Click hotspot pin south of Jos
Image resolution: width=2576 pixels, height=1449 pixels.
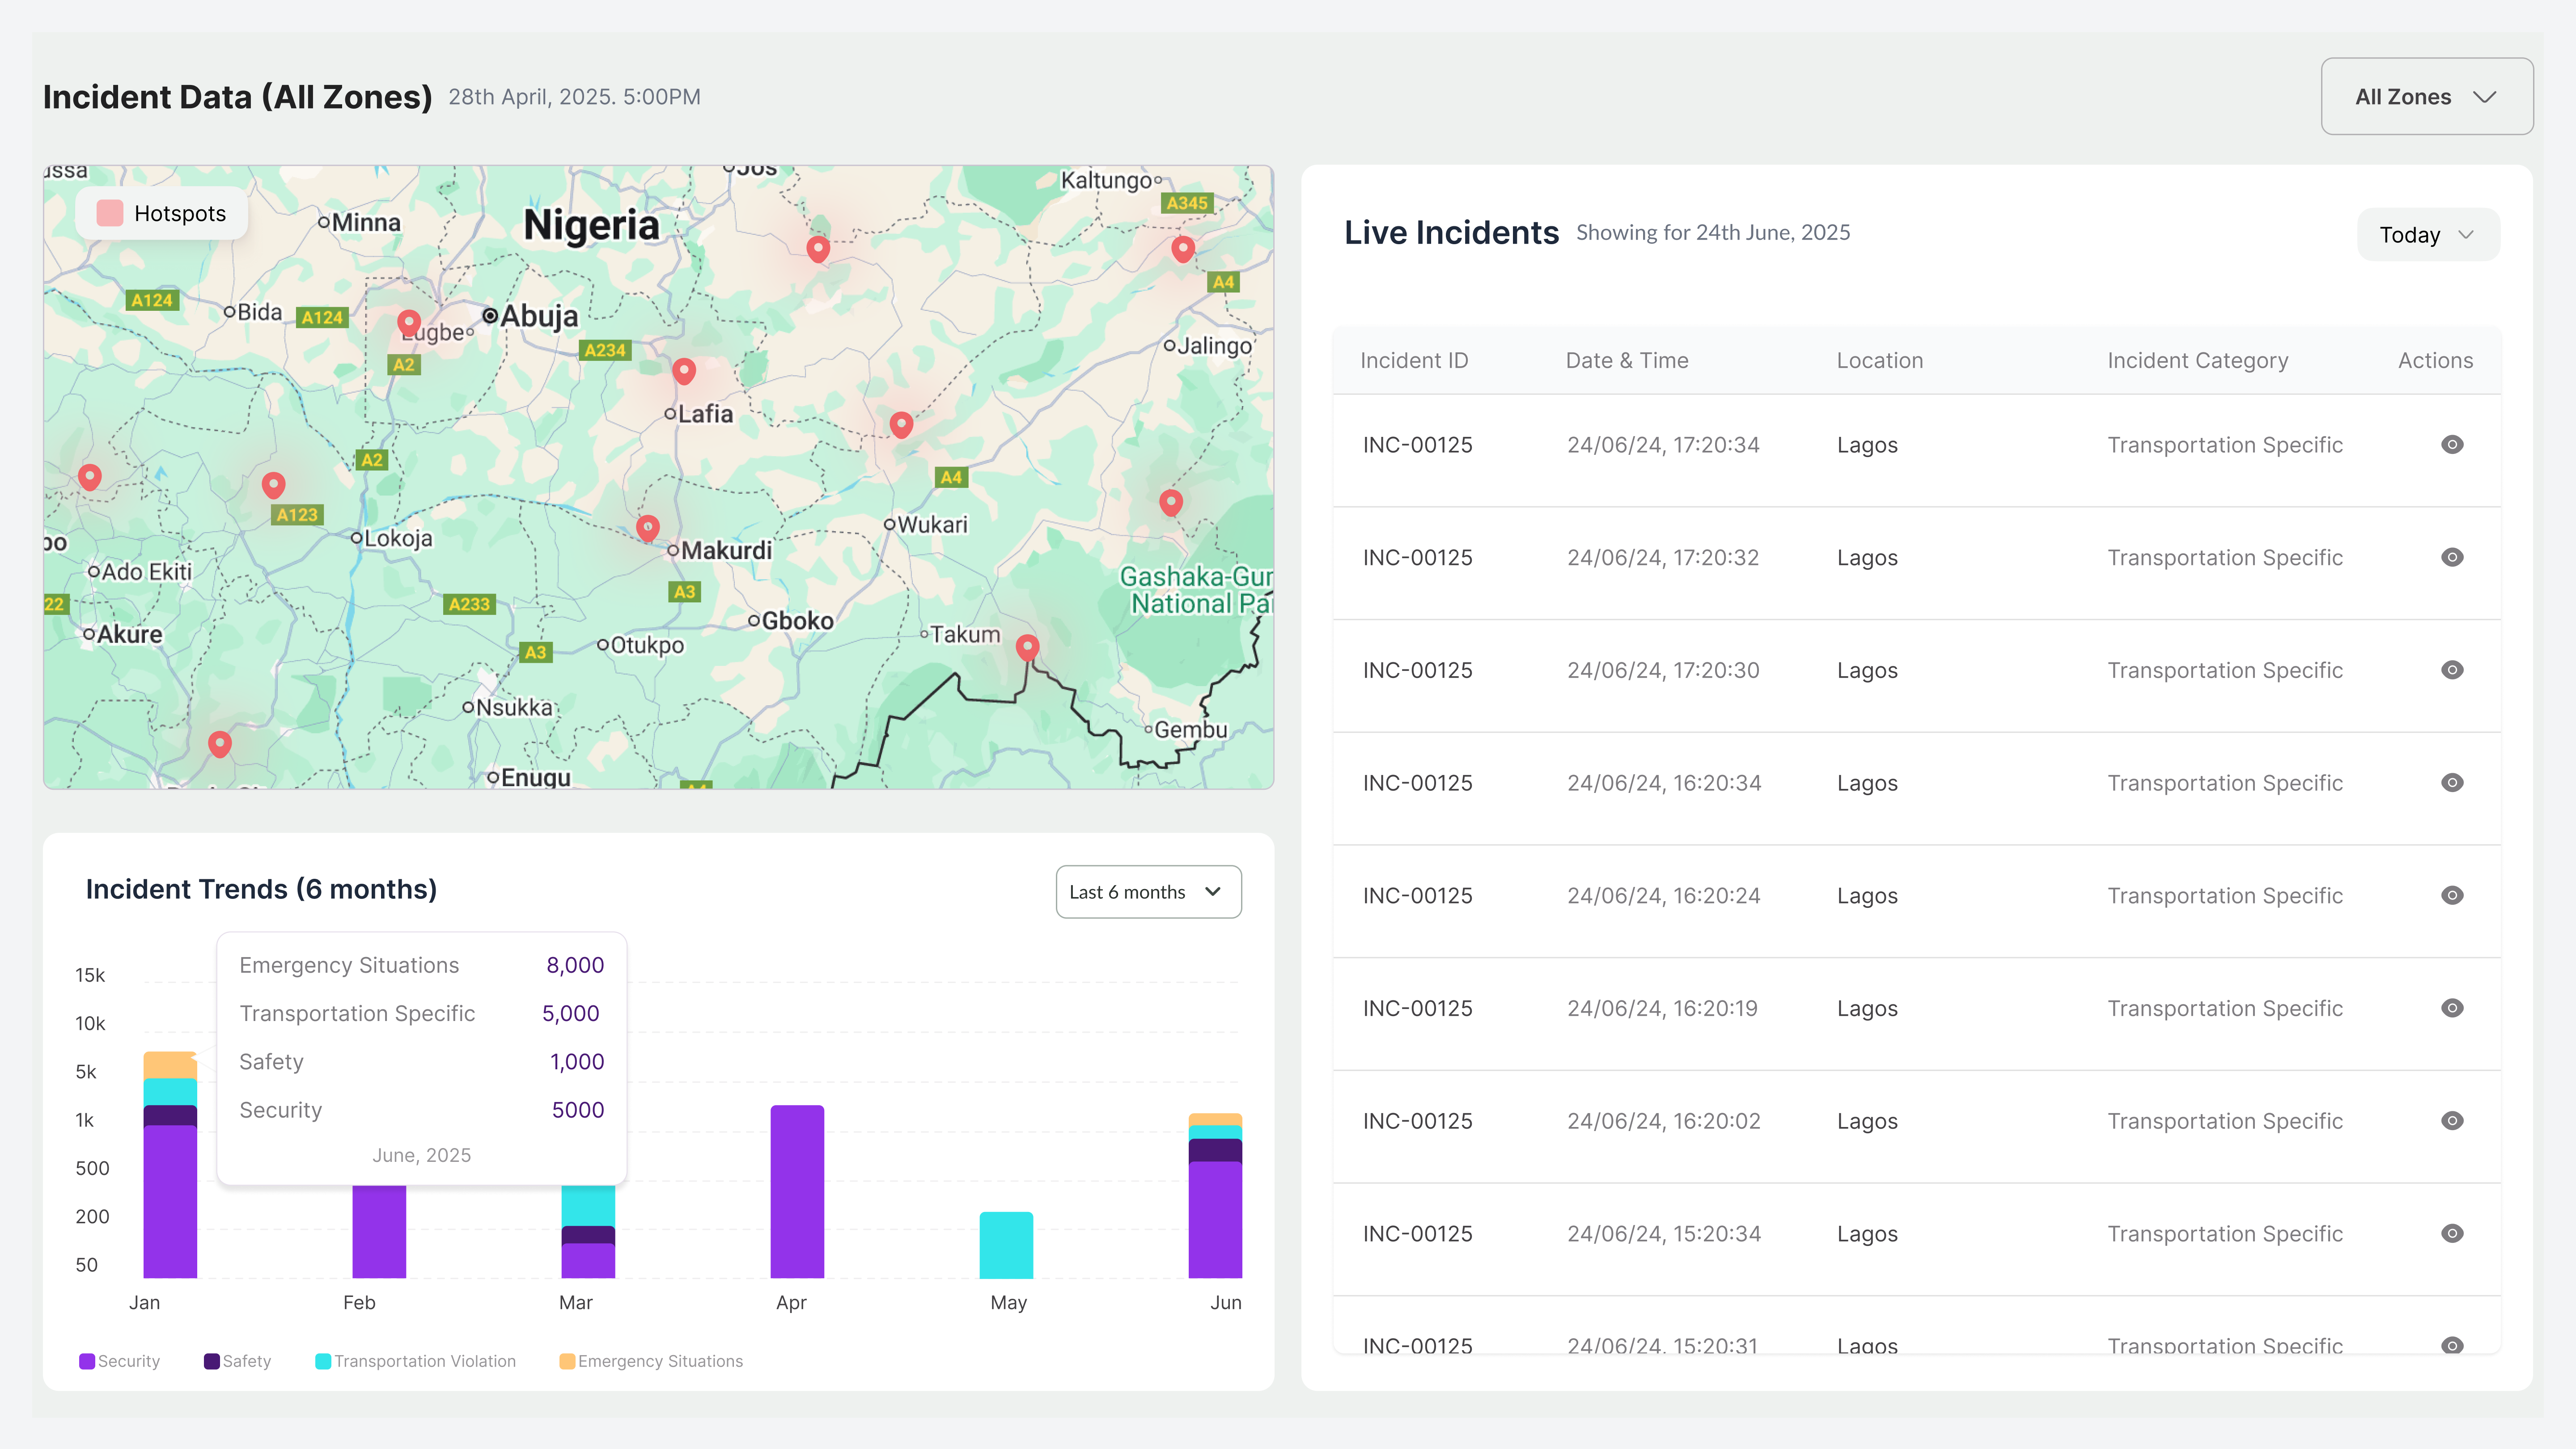click(x=818, y=249)
